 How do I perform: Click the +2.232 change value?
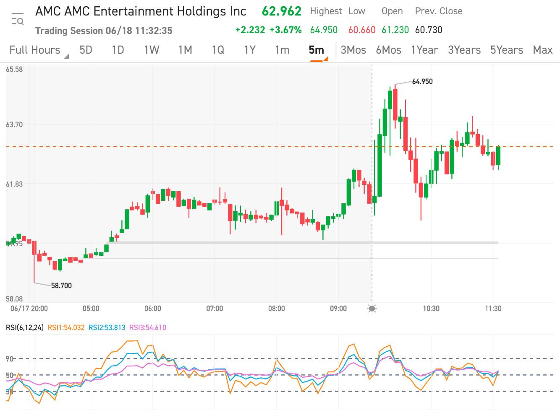point(250,30)
